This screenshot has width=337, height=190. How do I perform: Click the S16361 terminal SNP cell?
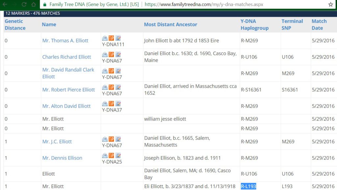click(x=290, y=90)
